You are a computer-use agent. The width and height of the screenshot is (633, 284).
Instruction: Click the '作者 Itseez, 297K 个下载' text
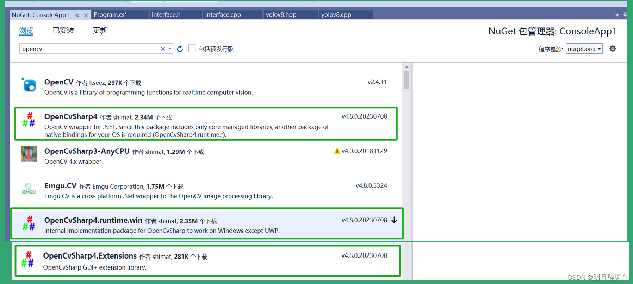click(x=108, y=83)
